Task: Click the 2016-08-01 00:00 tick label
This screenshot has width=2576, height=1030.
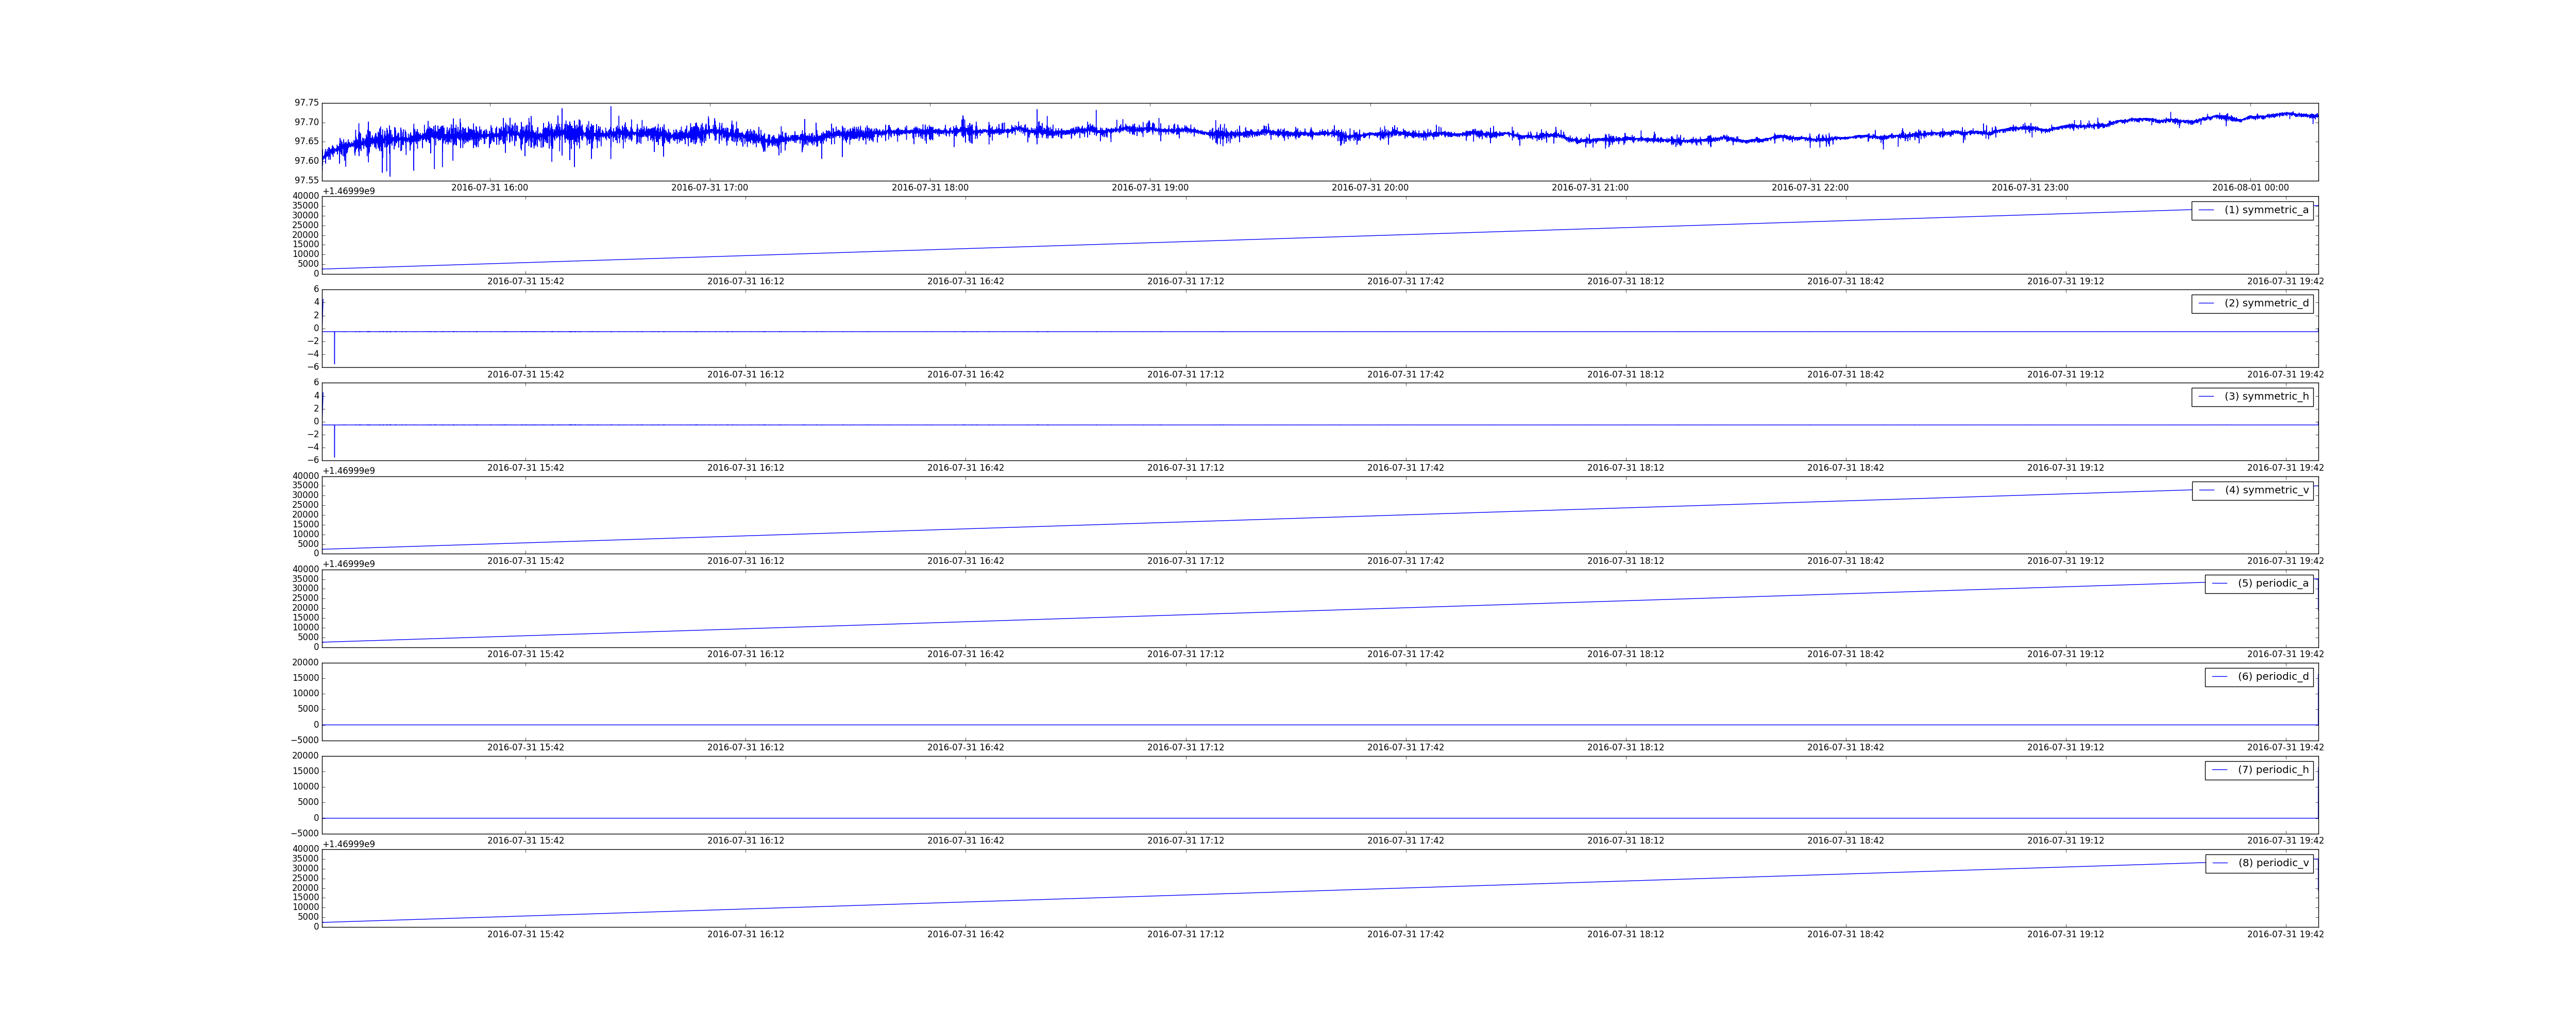Action: click(x=2250, y=188)
